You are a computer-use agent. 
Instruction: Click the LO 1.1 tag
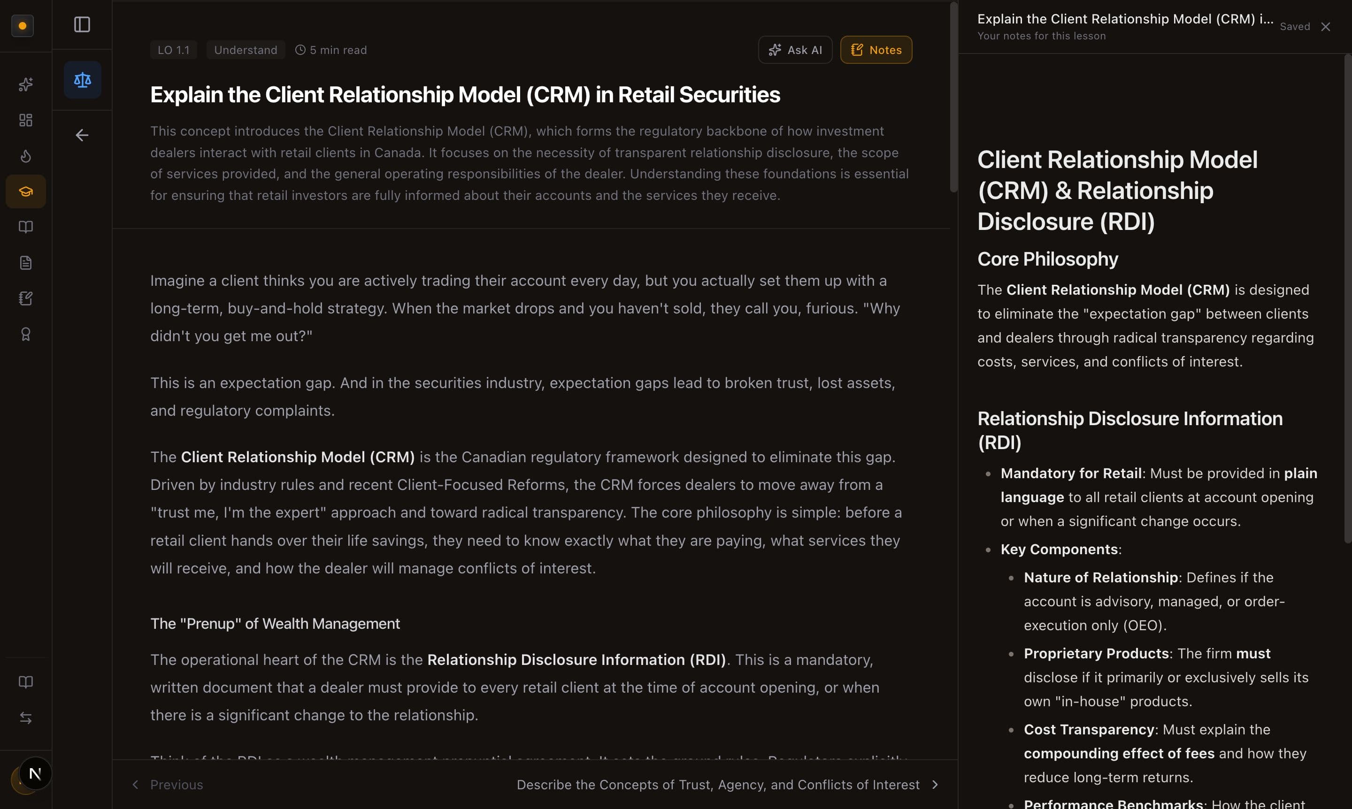pyautogui.click(x=173, y=50)
